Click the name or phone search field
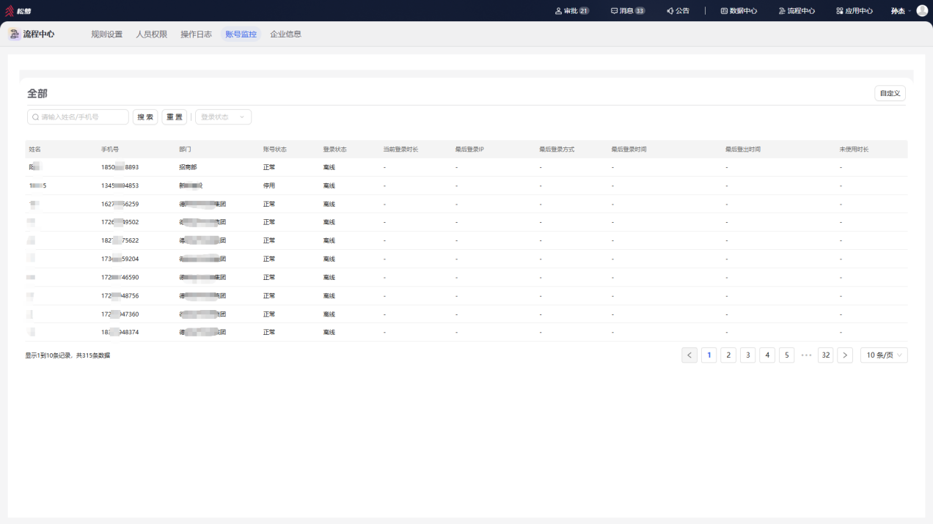The image size is (933, 524). click(78, 117)
